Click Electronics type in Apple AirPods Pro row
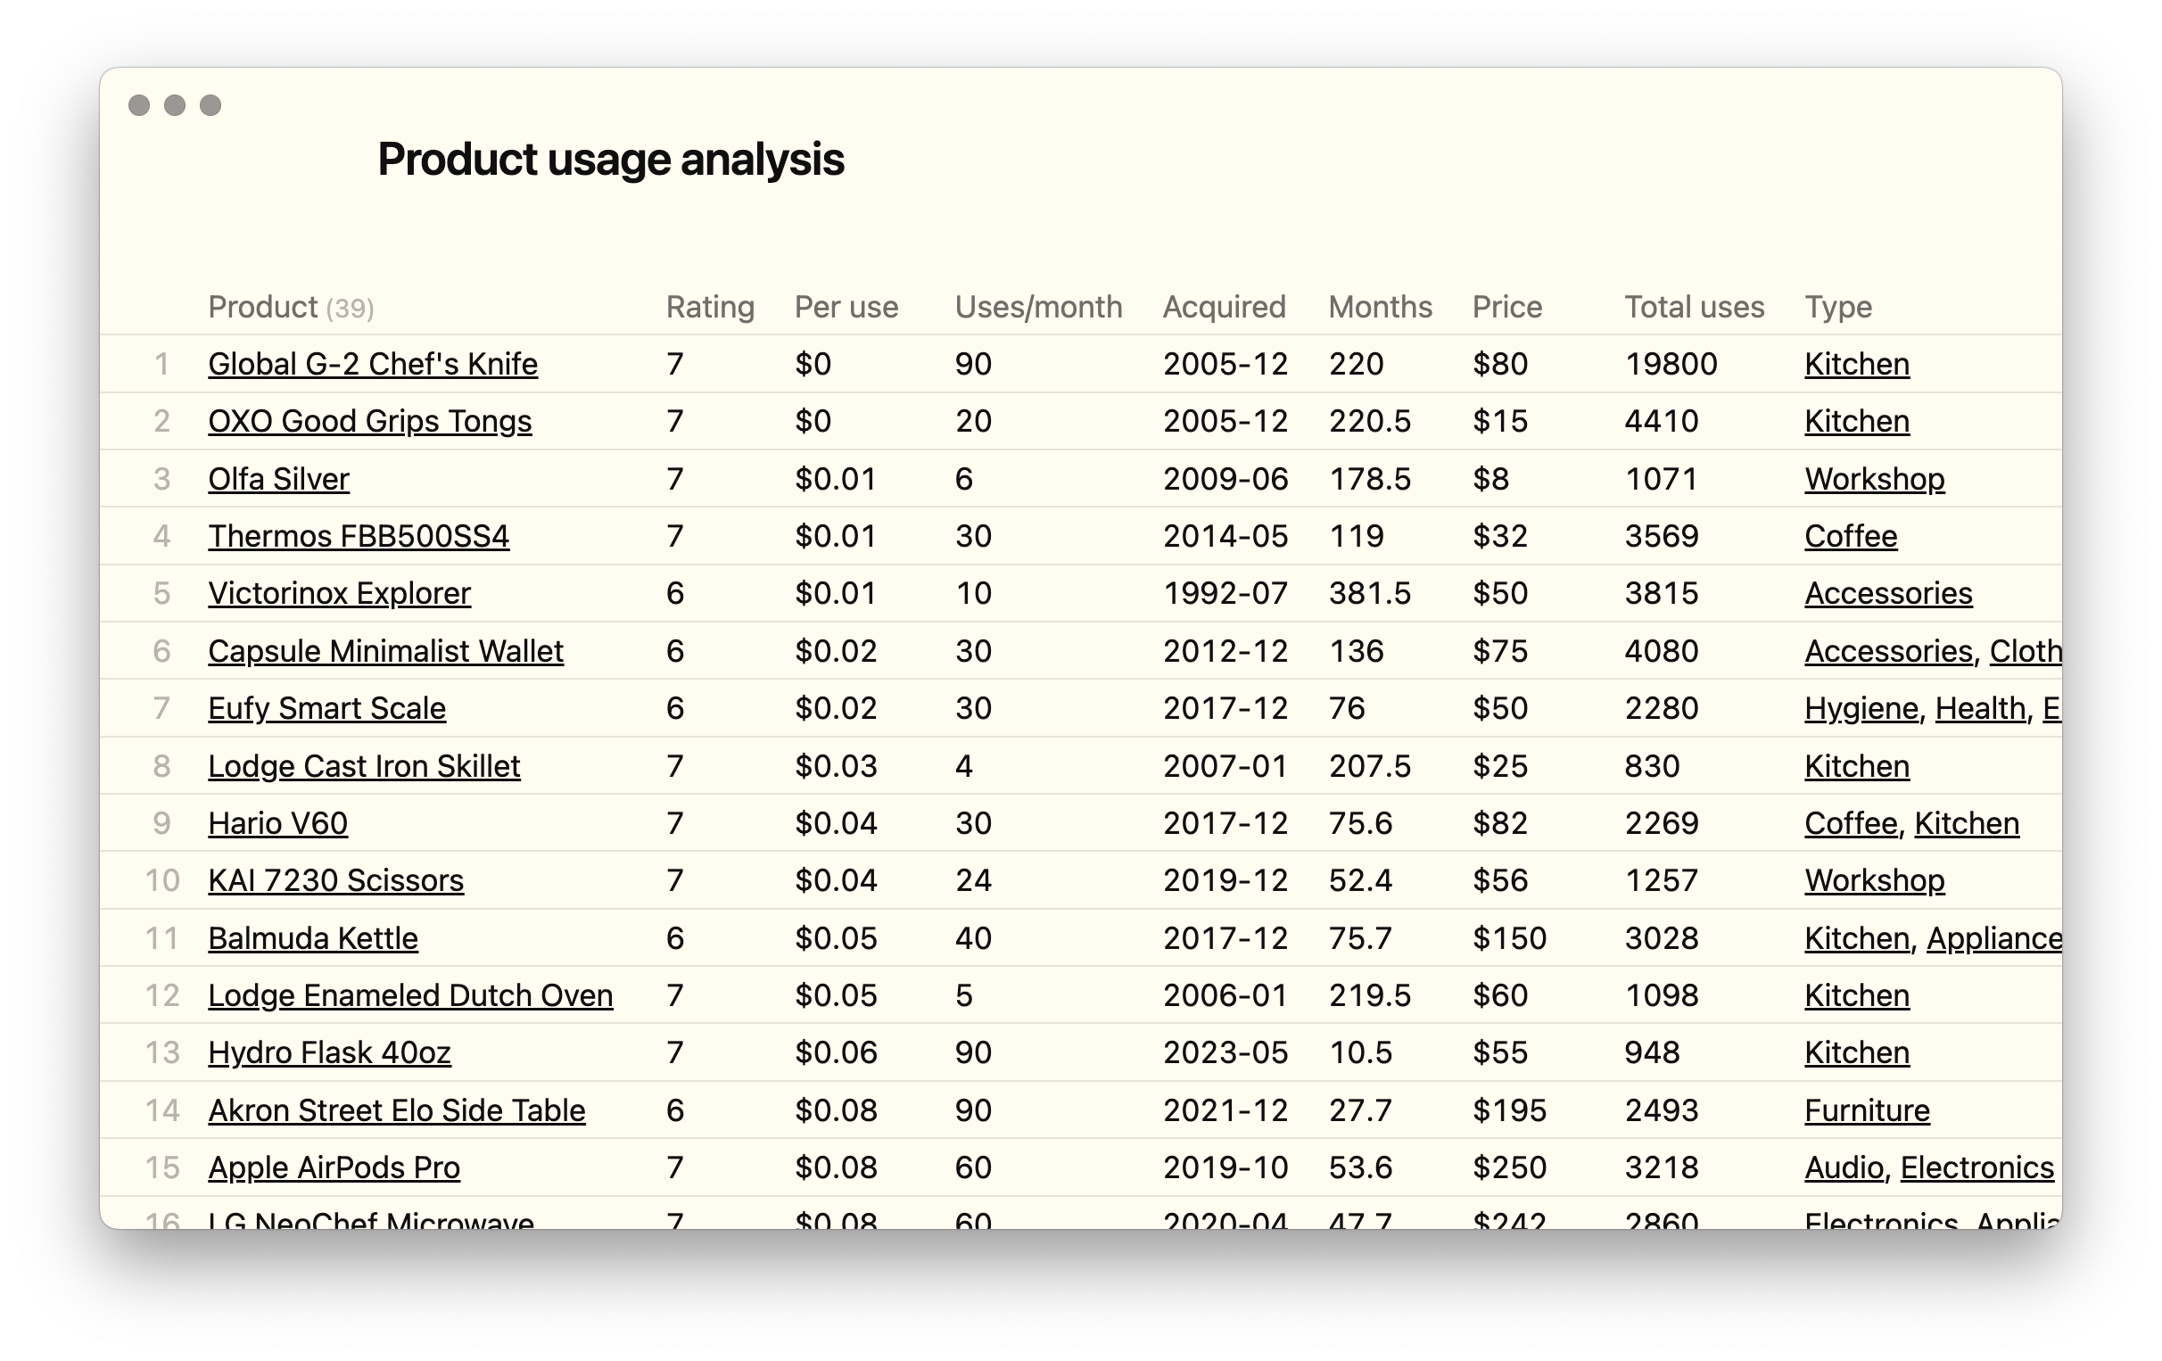 pos(1977,1168)
